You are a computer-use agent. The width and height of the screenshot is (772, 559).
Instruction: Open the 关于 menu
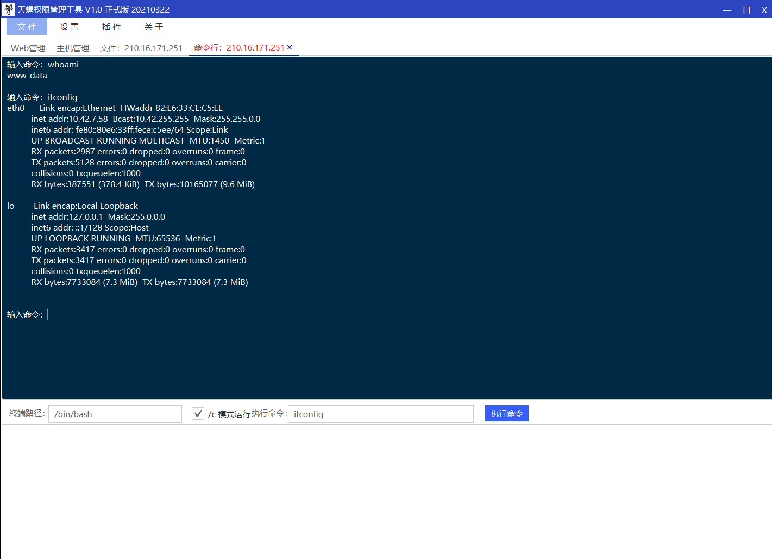154,26
